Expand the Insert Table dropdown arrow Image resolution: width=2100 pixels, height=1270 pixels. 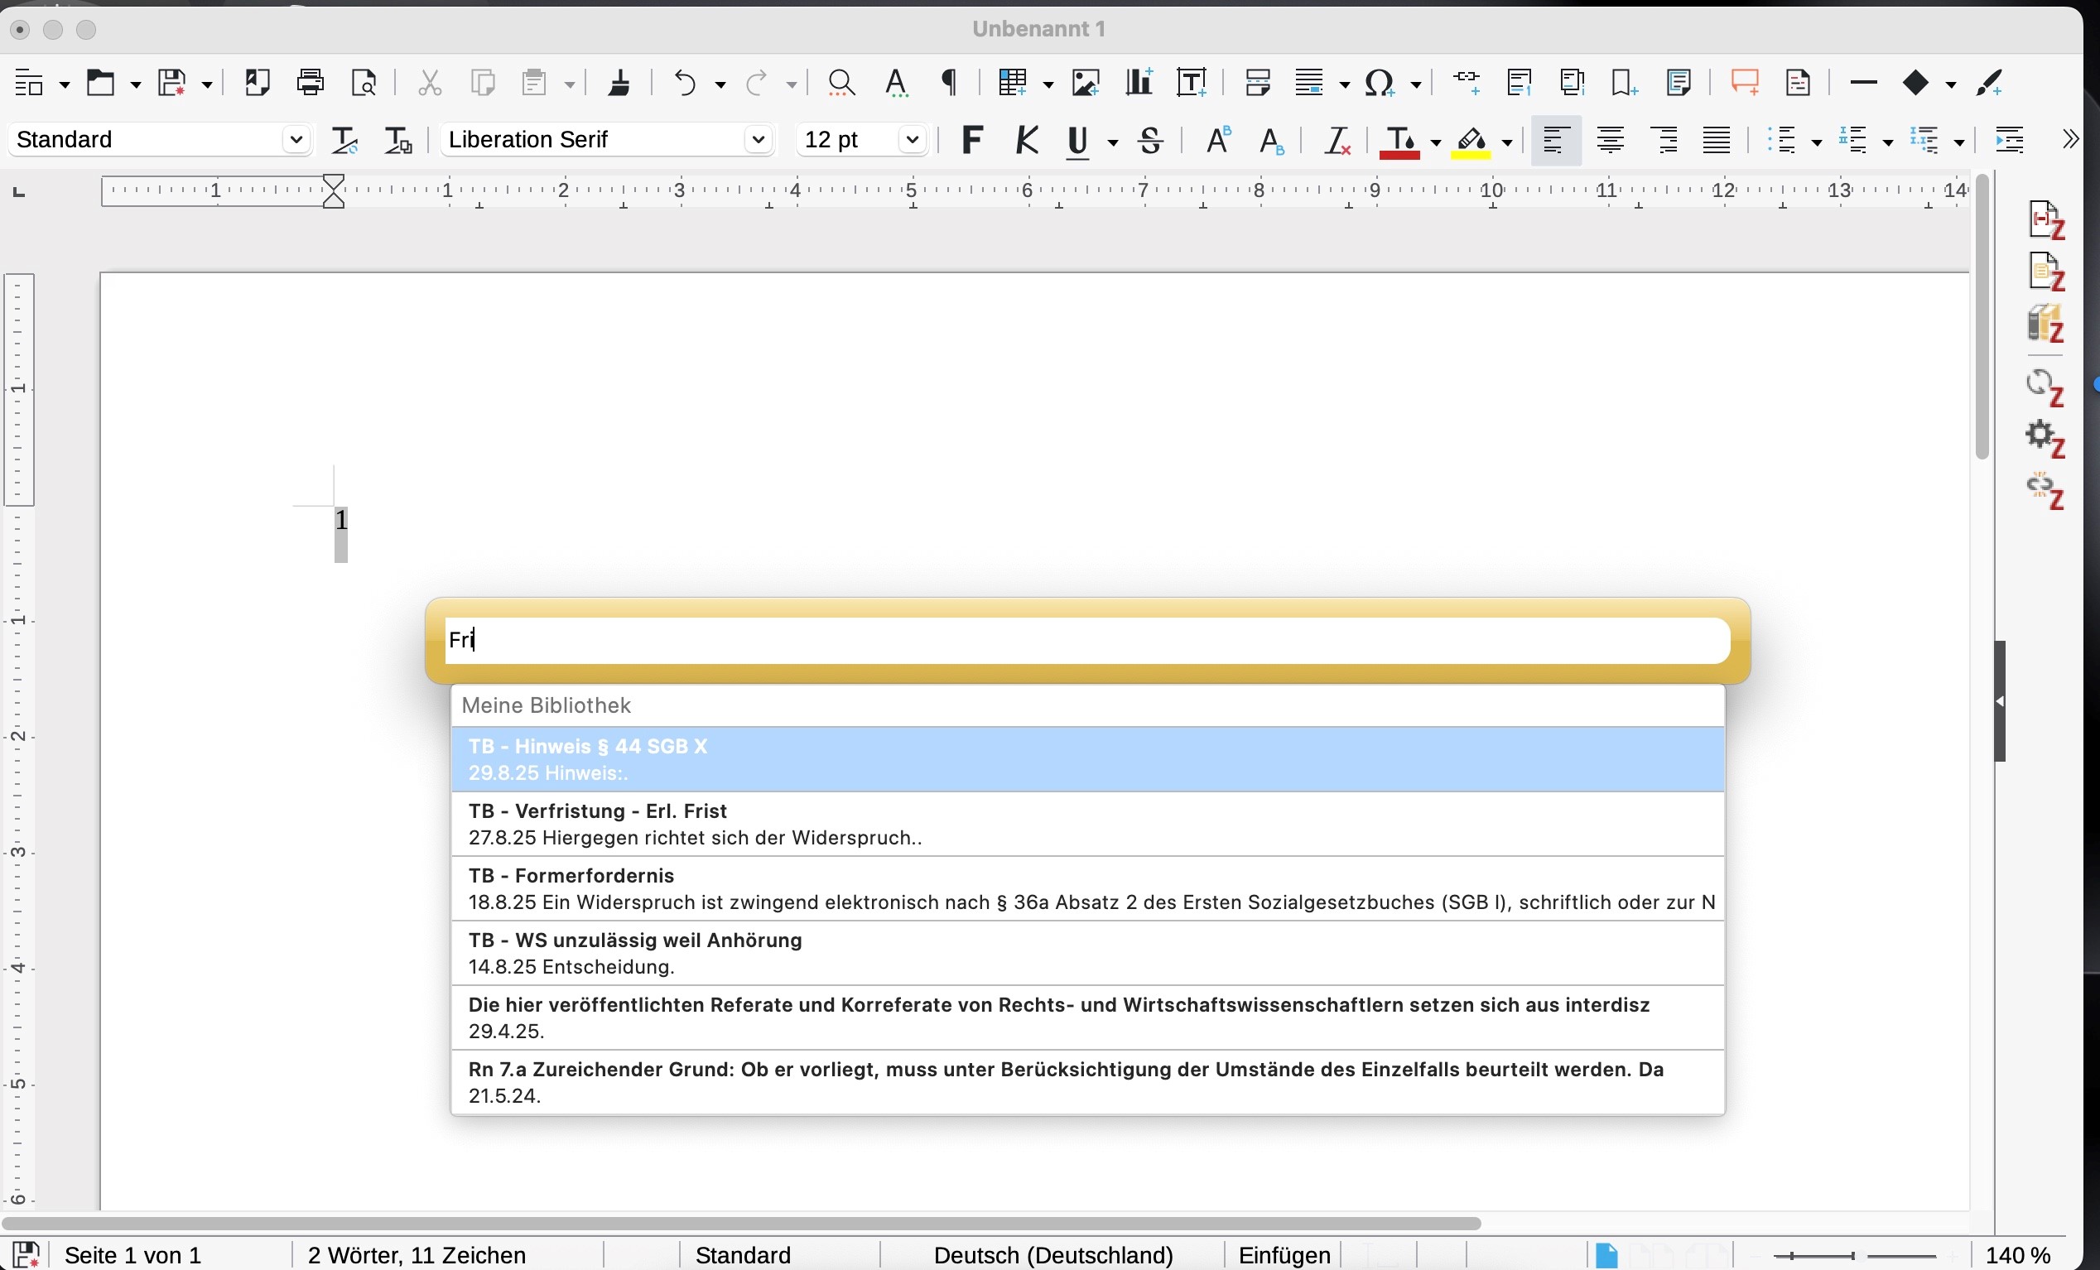[x=1048, y=84]
